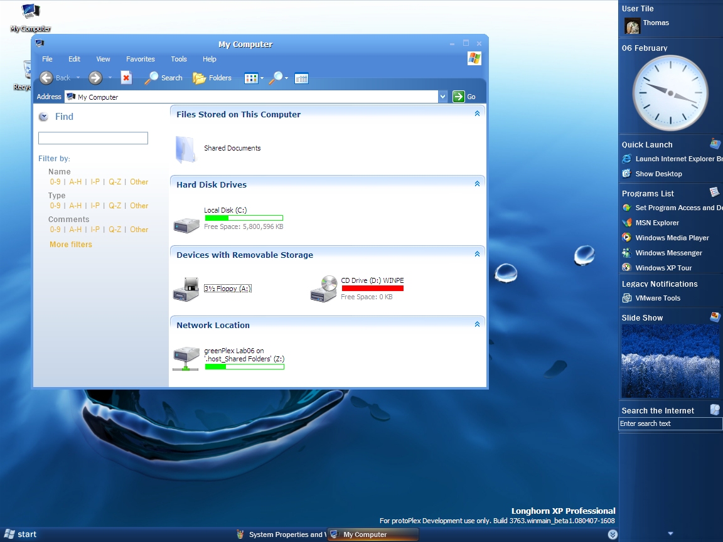Click the Thomas user tile picture
This screenshot has height=542, width=723.
pos(632,26)
